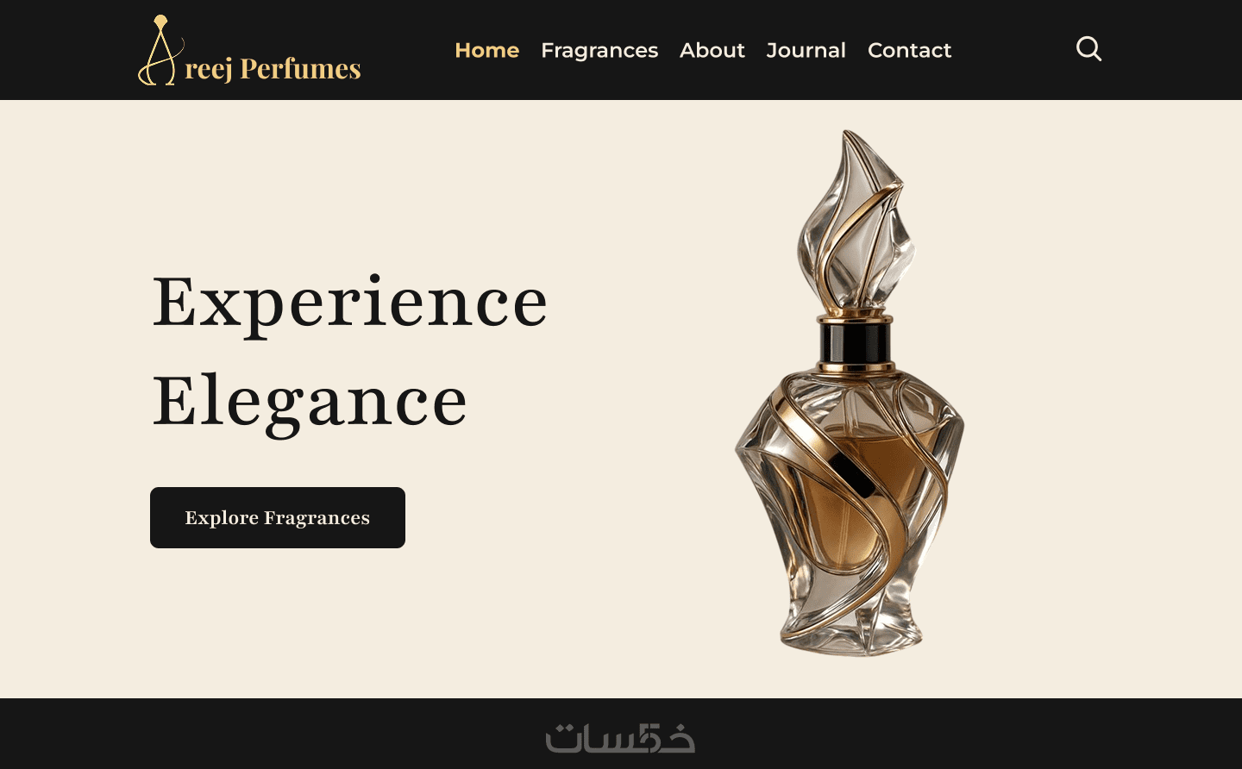Click the word 'Perfumes' in the logo
1242x769 pixels.
(x=300, y=68)
